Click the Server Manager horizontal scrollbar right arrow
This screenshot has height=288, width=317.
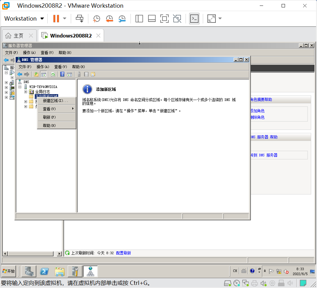pyautogui.click(x=59, y=254)
